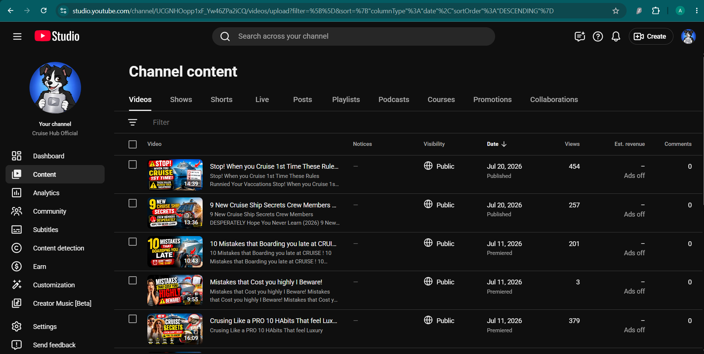The height and width of the screenshot is (354, 704).
Task: Go back in the browser
Action: click(x=11, y=11)
